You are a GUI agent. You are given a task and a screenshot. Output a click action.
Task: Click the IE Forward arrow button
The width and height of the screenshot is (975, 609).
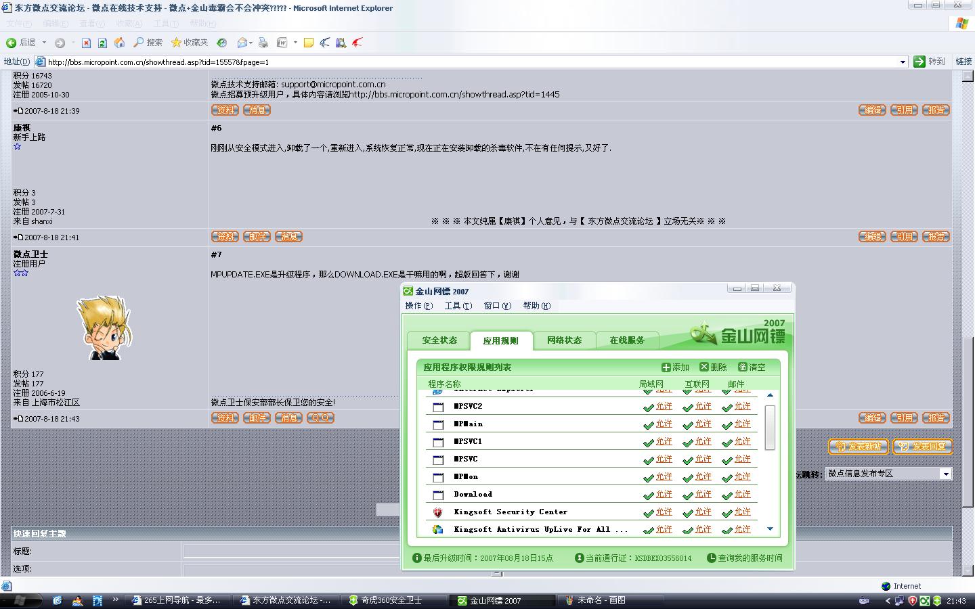[60, 43]
